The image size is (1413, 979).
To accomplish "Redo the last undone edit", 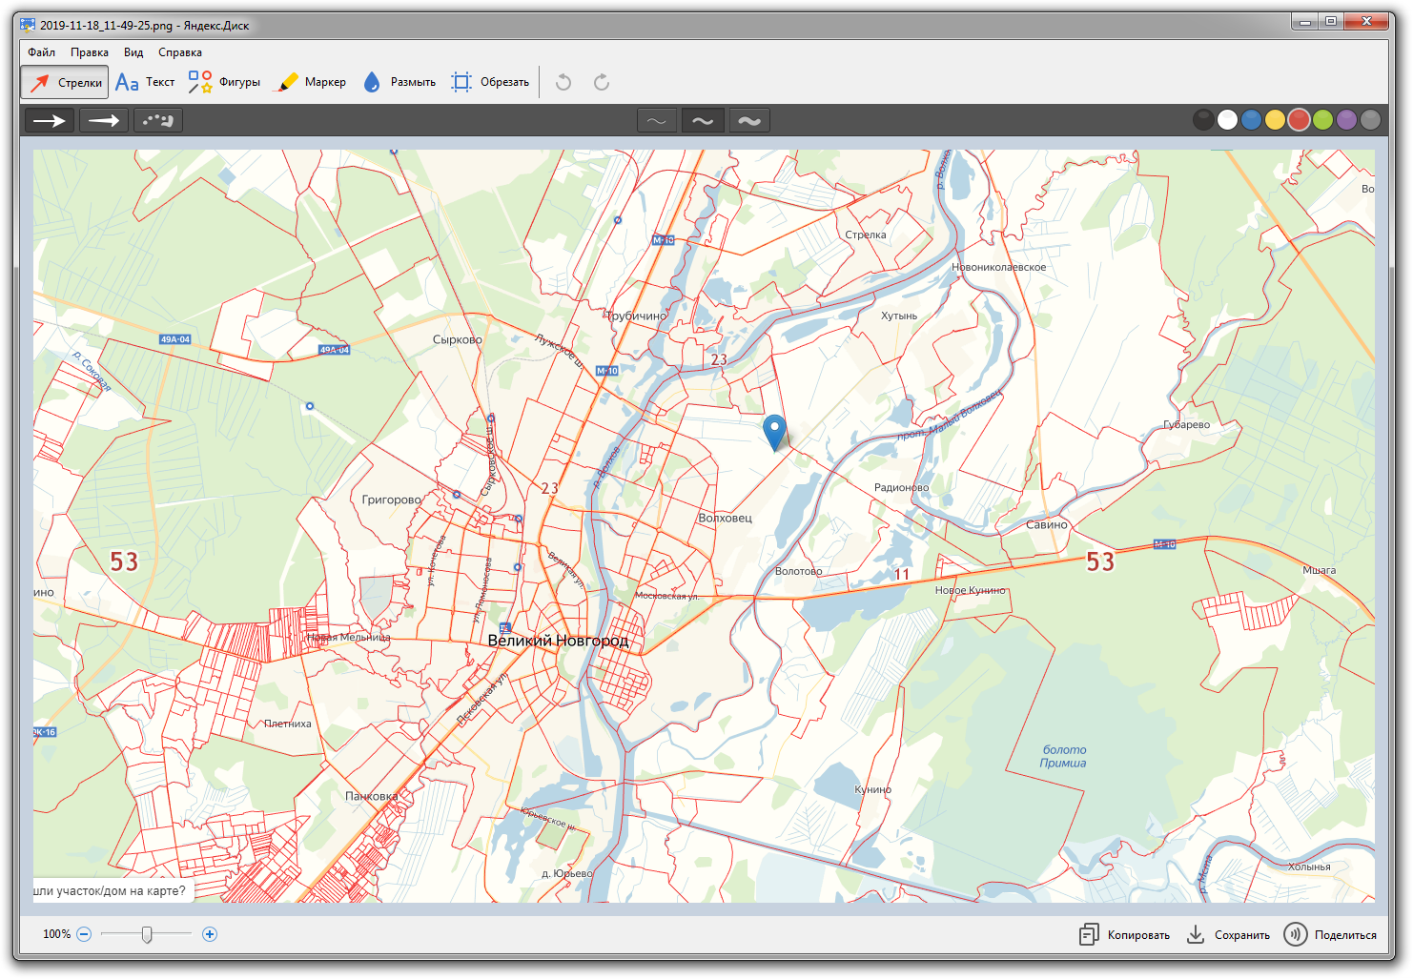I will 602,83.
